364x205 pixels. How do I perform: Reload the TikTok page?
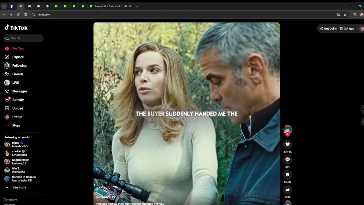coord(18,15)
